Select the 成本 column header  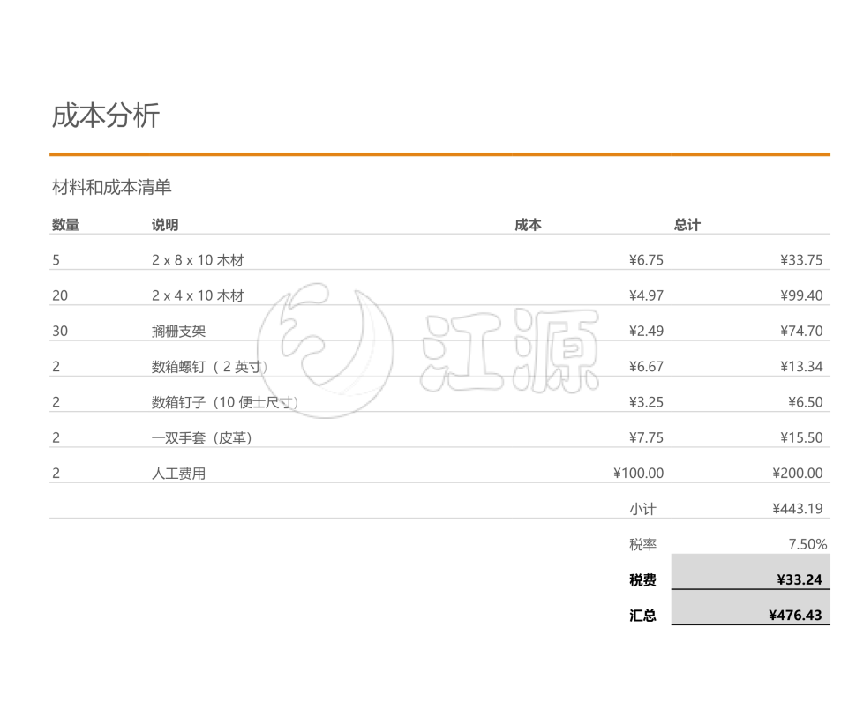[527, 224]
